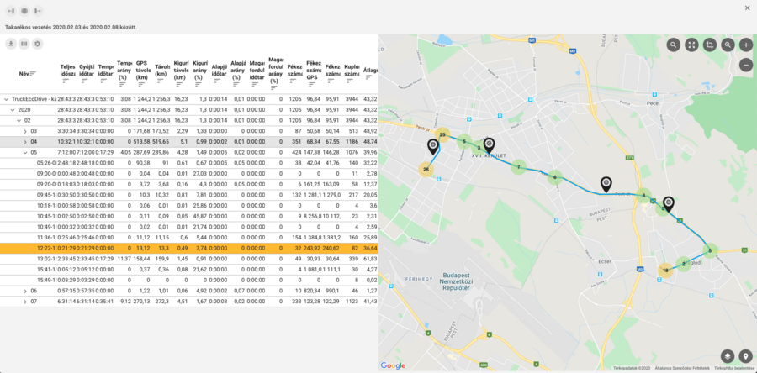
Task: Sort by the Név column header
Action: 24,74
